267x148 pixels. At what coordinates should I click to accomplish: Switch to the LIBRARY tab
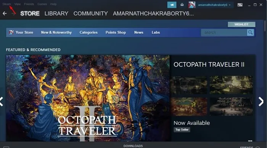click(56, 13)
